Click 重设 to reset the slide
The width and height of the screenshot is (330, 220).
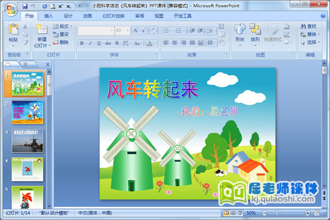pyautogui.click(x=61, y=34)
